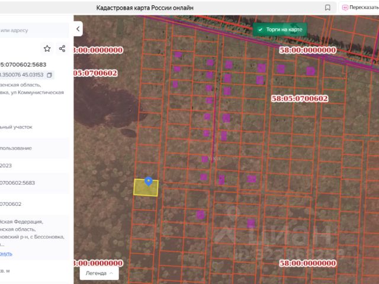Add parcel to favorites with star icon
This screenshot has height=284, width=379.
coord(47,49)
